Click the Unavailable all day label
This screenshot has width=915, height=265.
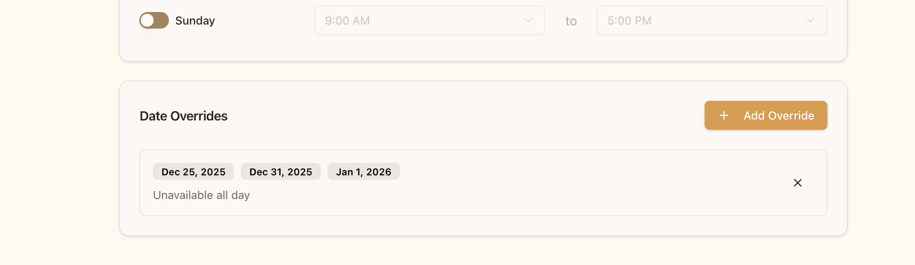[201, 195]
